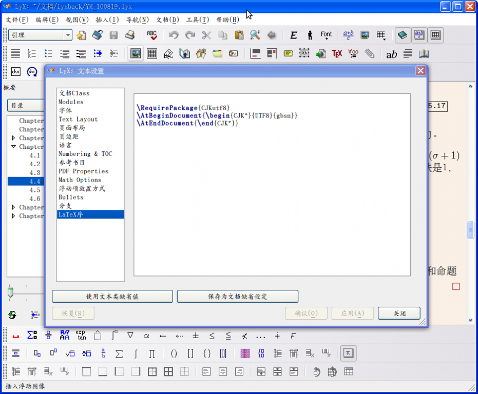Image resolution: width=478 pixels, height=394 pixels.
Task: Toggle the outline pane toolbar button
Action: pos(403,35)
